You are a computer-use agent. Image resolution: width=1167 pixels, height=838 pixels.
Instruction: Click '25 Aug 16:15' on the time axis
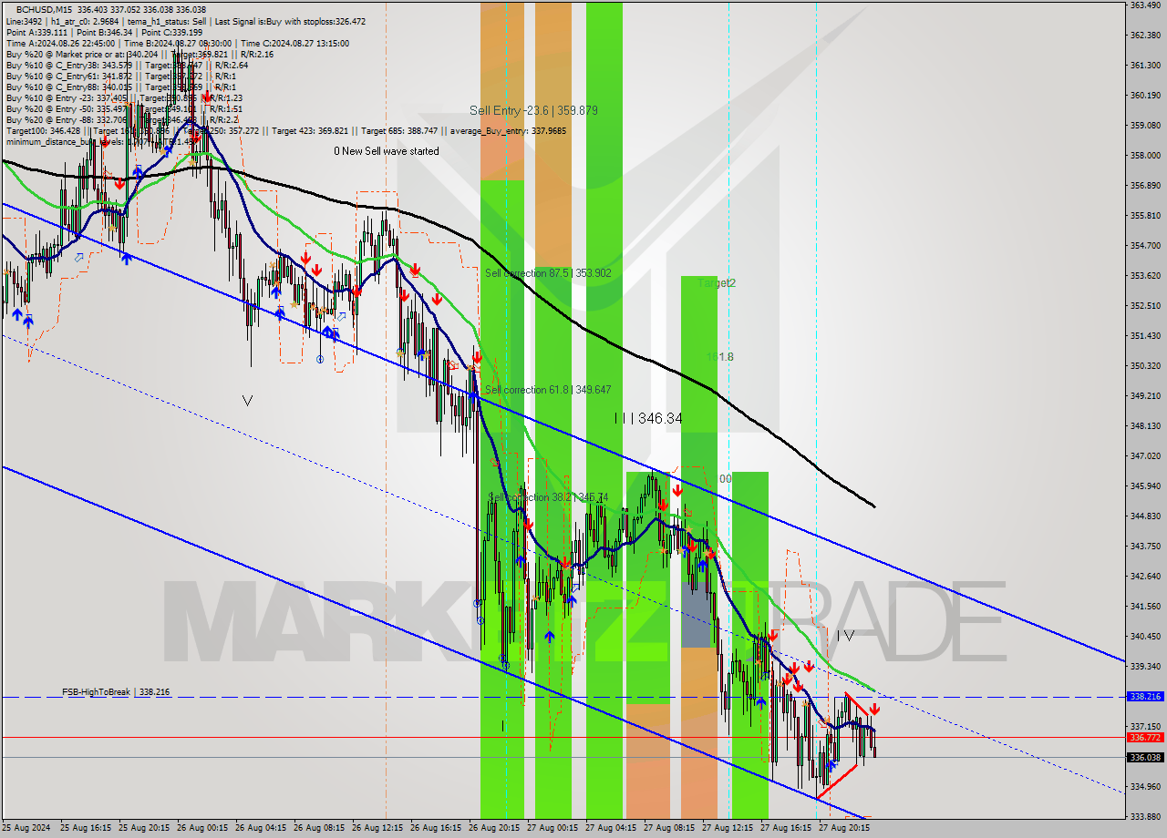point(87,829)
